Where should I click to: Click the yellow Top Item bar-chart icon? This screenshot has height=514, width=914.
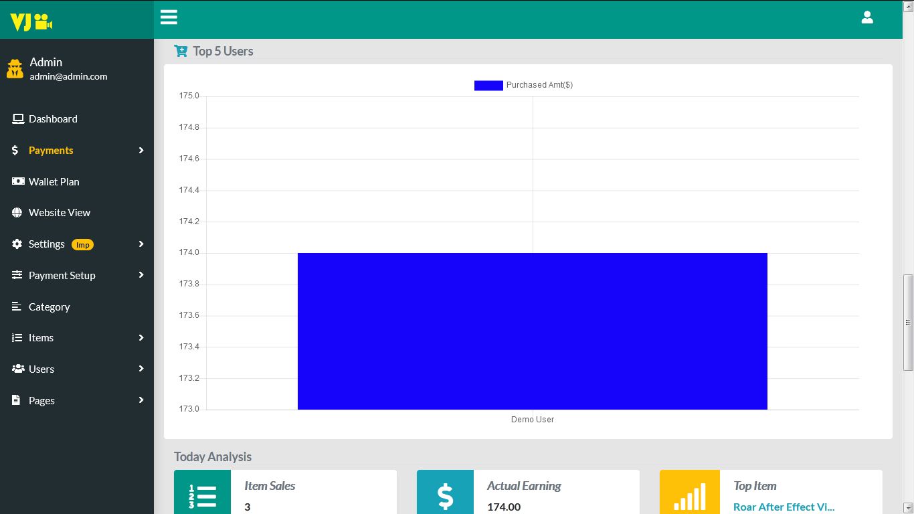[689, 495]
